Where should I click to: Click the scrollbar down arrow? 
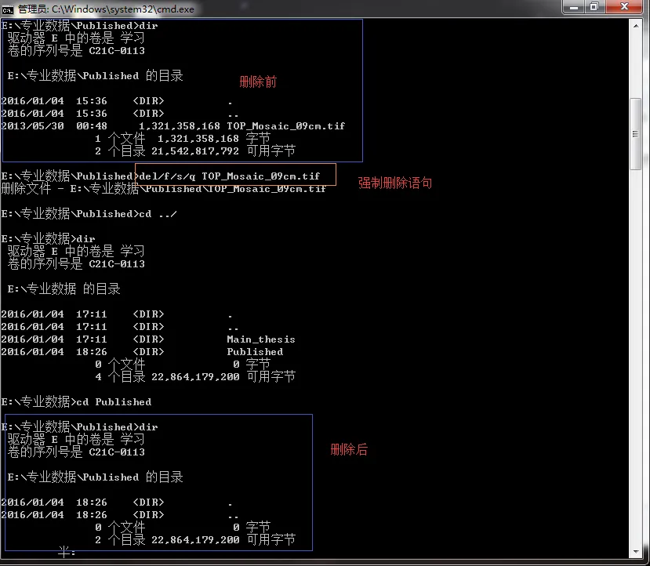pyautogui.click(x=636, y=552)
